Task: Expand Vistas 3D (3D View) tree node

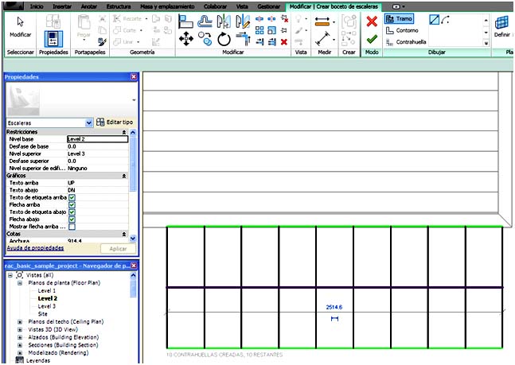Action: (20, 330)
